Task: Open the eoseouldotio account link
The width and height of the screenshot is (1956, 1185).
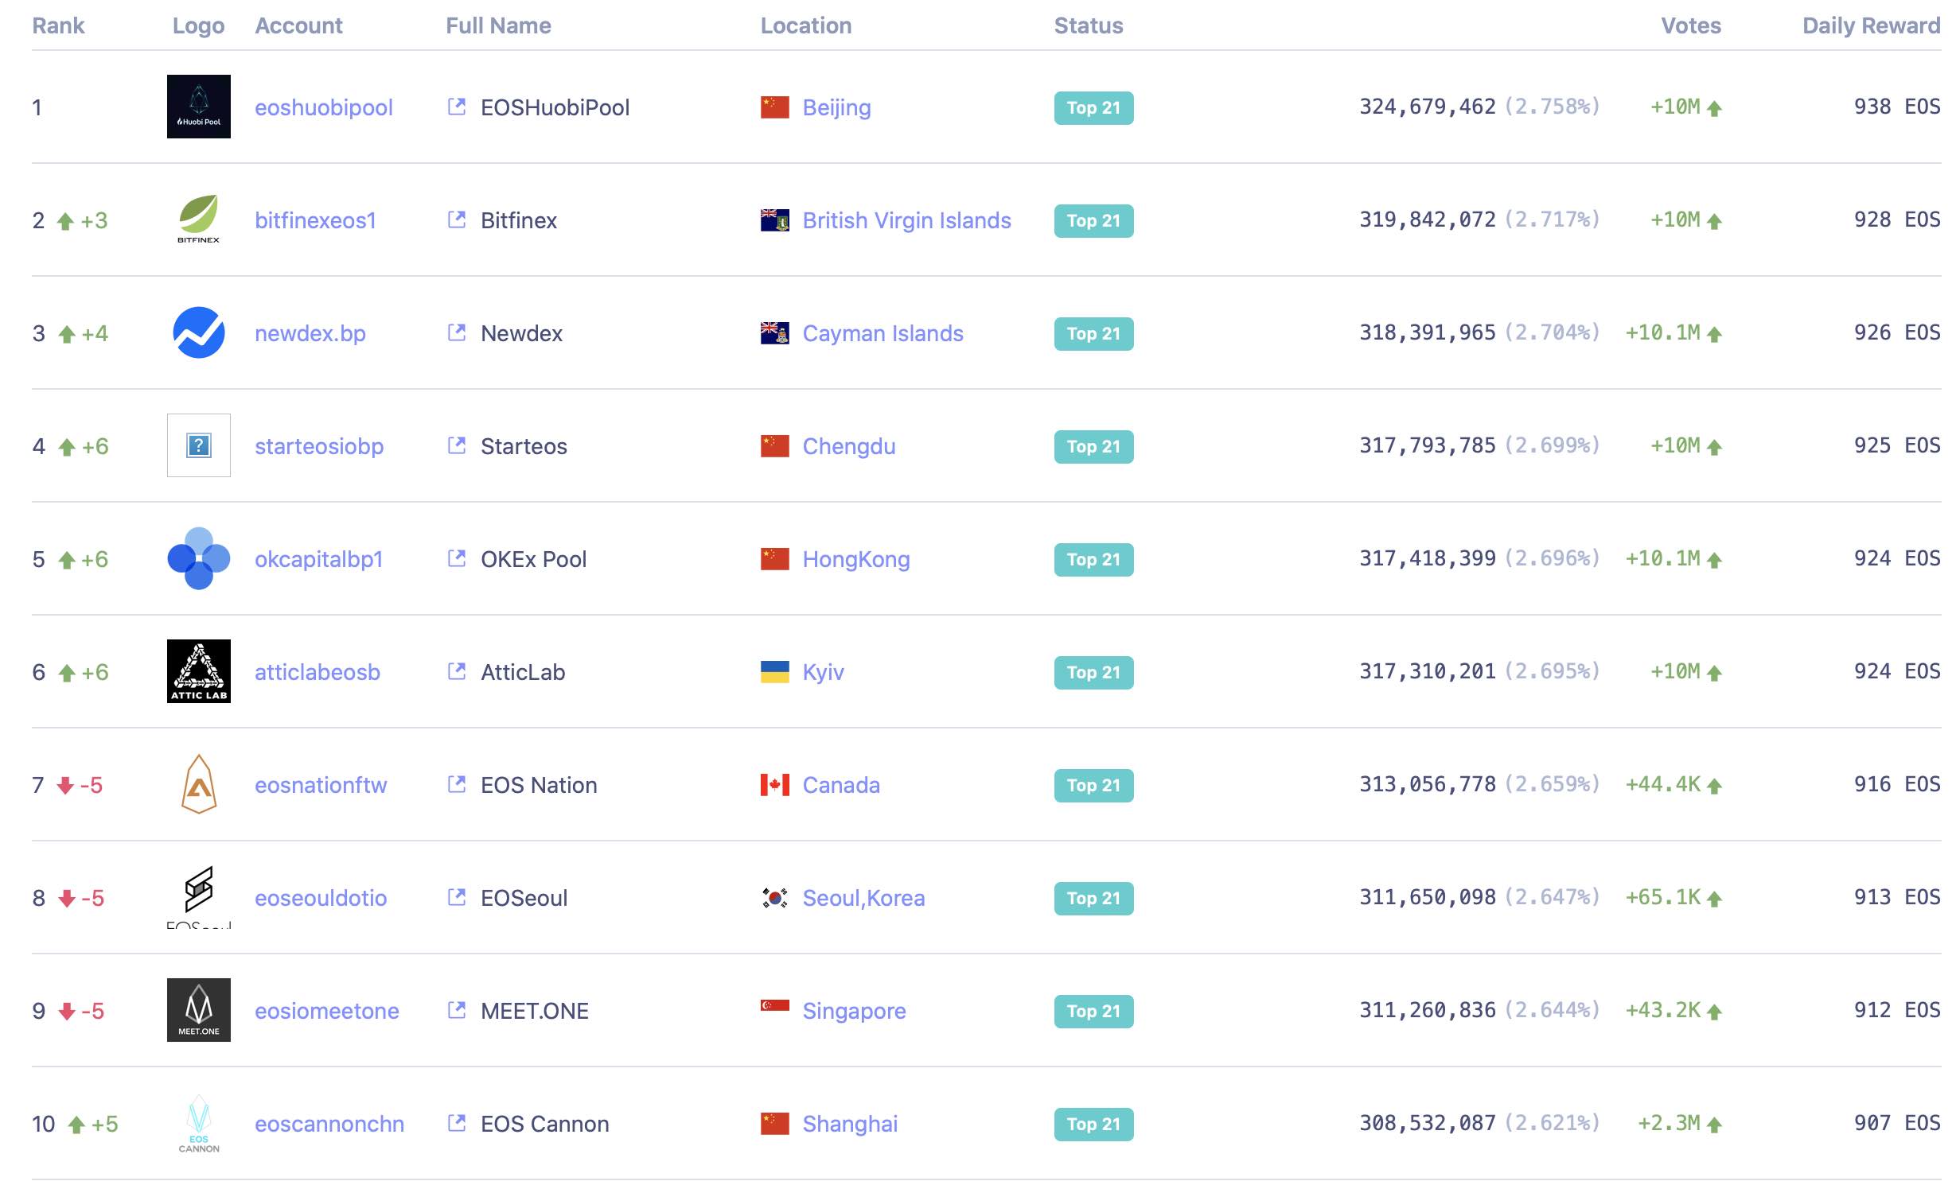Action: tap(320, 898)
